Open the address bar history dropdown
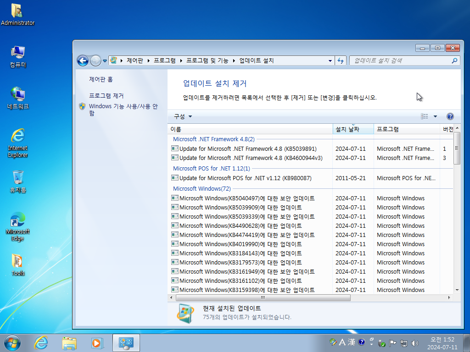The height and width of the screenshot is (352, 470). (330, 61)
